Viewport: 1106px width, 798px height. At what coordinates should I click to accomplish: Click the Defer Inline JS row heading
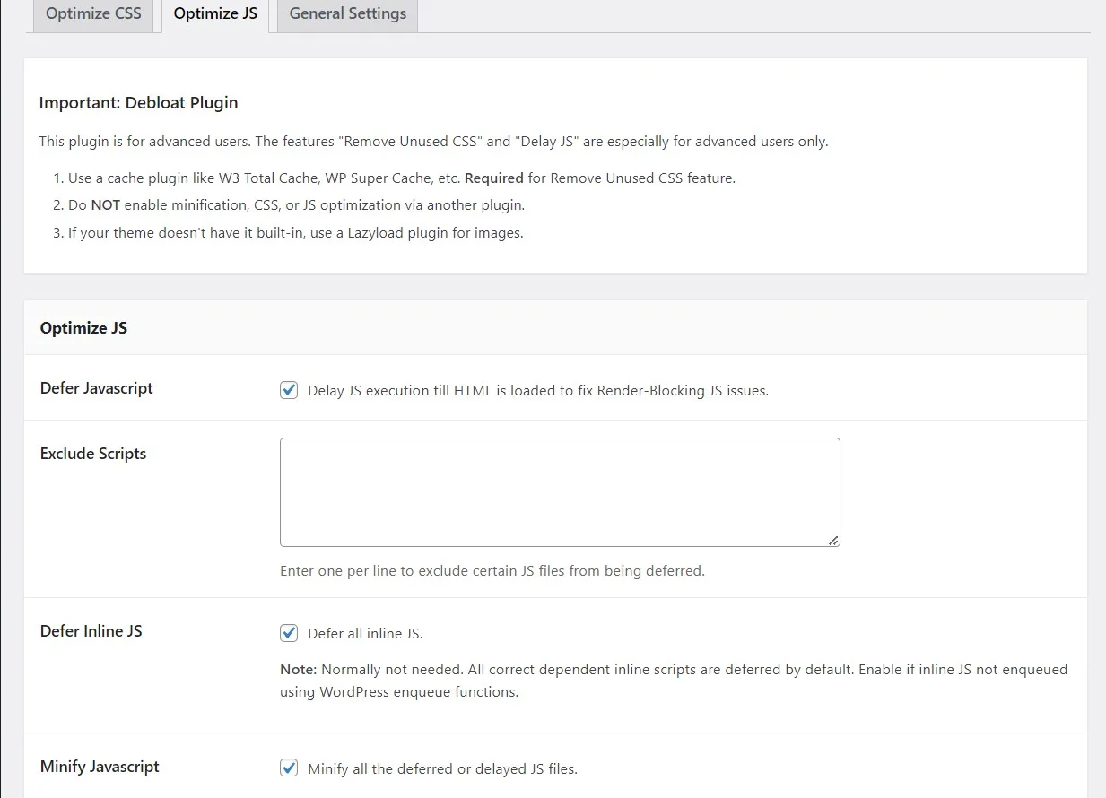(91, 631)
